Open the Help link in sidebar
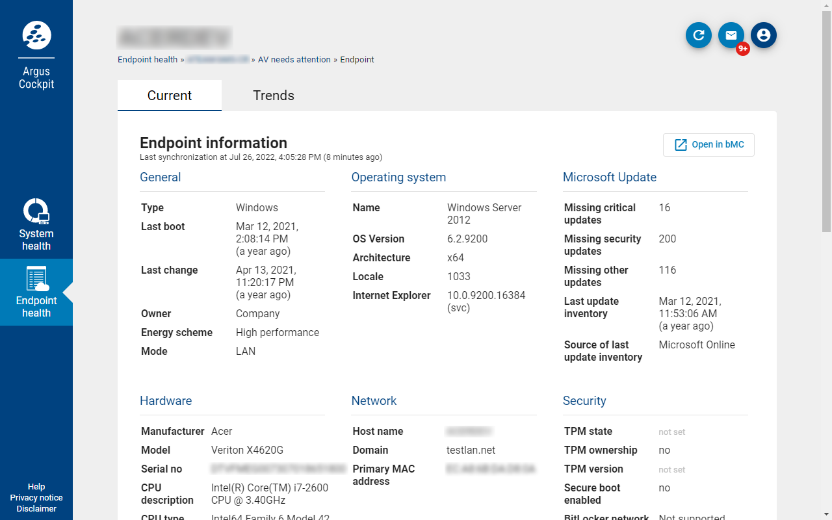Viewport: 832px width, 520px height. pyautogui.click(x=36, y=487)
